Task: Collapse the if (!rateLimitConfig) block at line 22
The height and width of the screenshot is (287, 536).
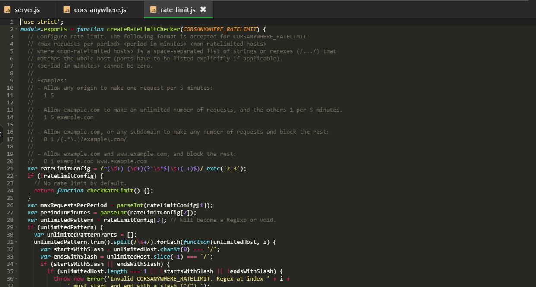Action: 16,176
